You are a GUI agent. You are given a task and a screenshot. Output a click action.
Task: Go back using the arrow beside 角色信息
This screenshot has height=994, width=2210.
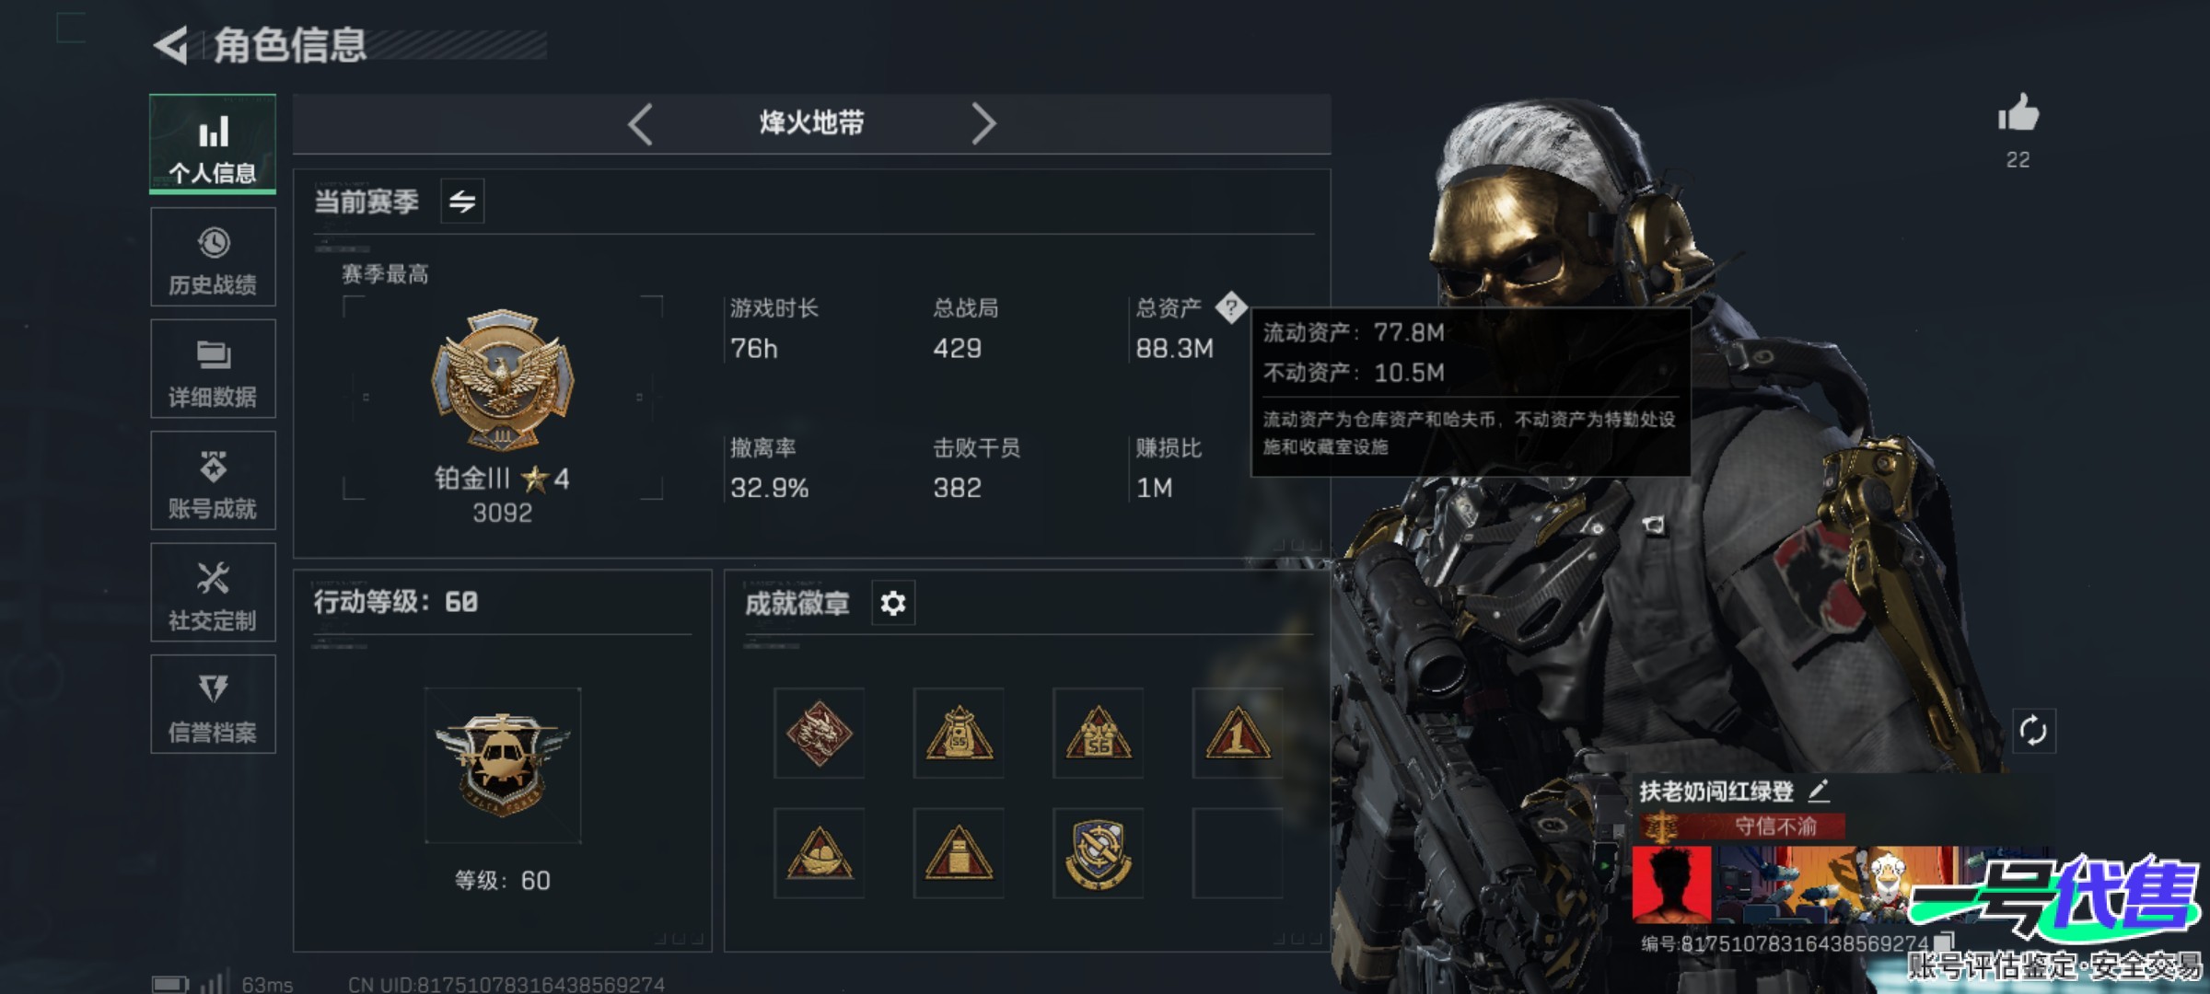coord(170,45)
